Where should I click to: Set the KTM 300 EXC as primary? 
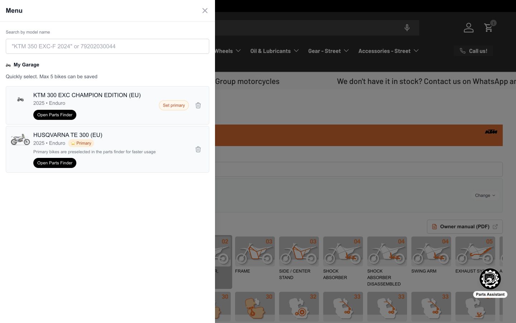pos(174,105)
